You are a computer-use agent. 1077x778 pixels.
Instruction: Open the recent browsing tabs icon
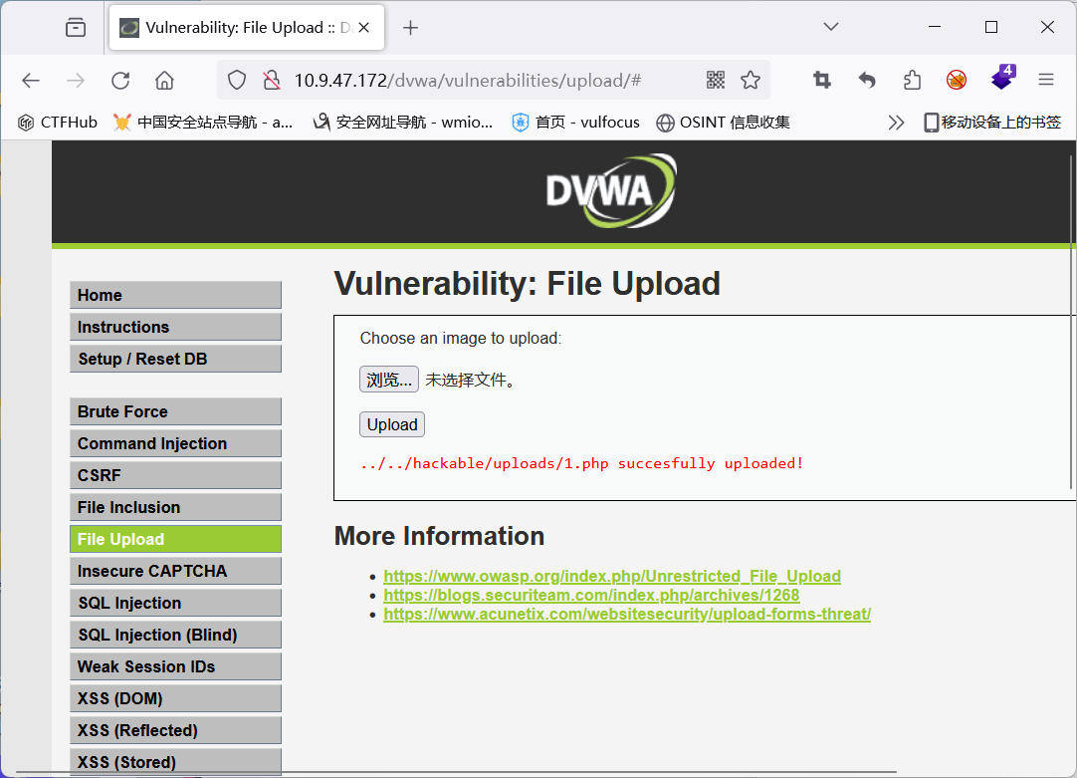[x=76, y=28]
